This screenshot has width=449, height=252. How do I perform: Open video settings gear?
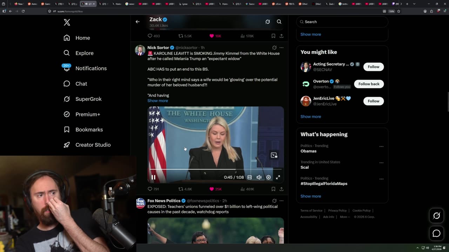268,177
